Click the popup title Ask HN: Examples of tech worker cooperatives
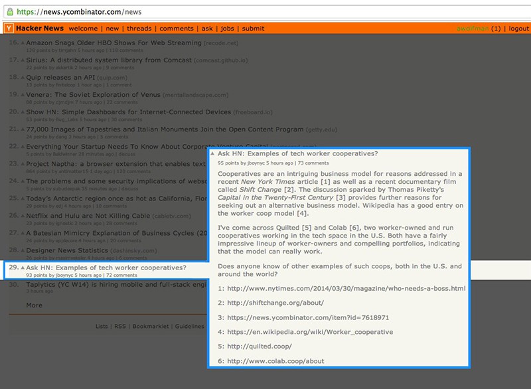This screenshot has width=531, height=389. pyautogui.click(x=297, y=154)
